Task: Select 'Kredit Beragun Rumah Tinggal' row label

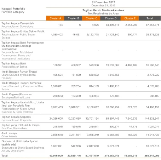Action: [x=19, y=72]
